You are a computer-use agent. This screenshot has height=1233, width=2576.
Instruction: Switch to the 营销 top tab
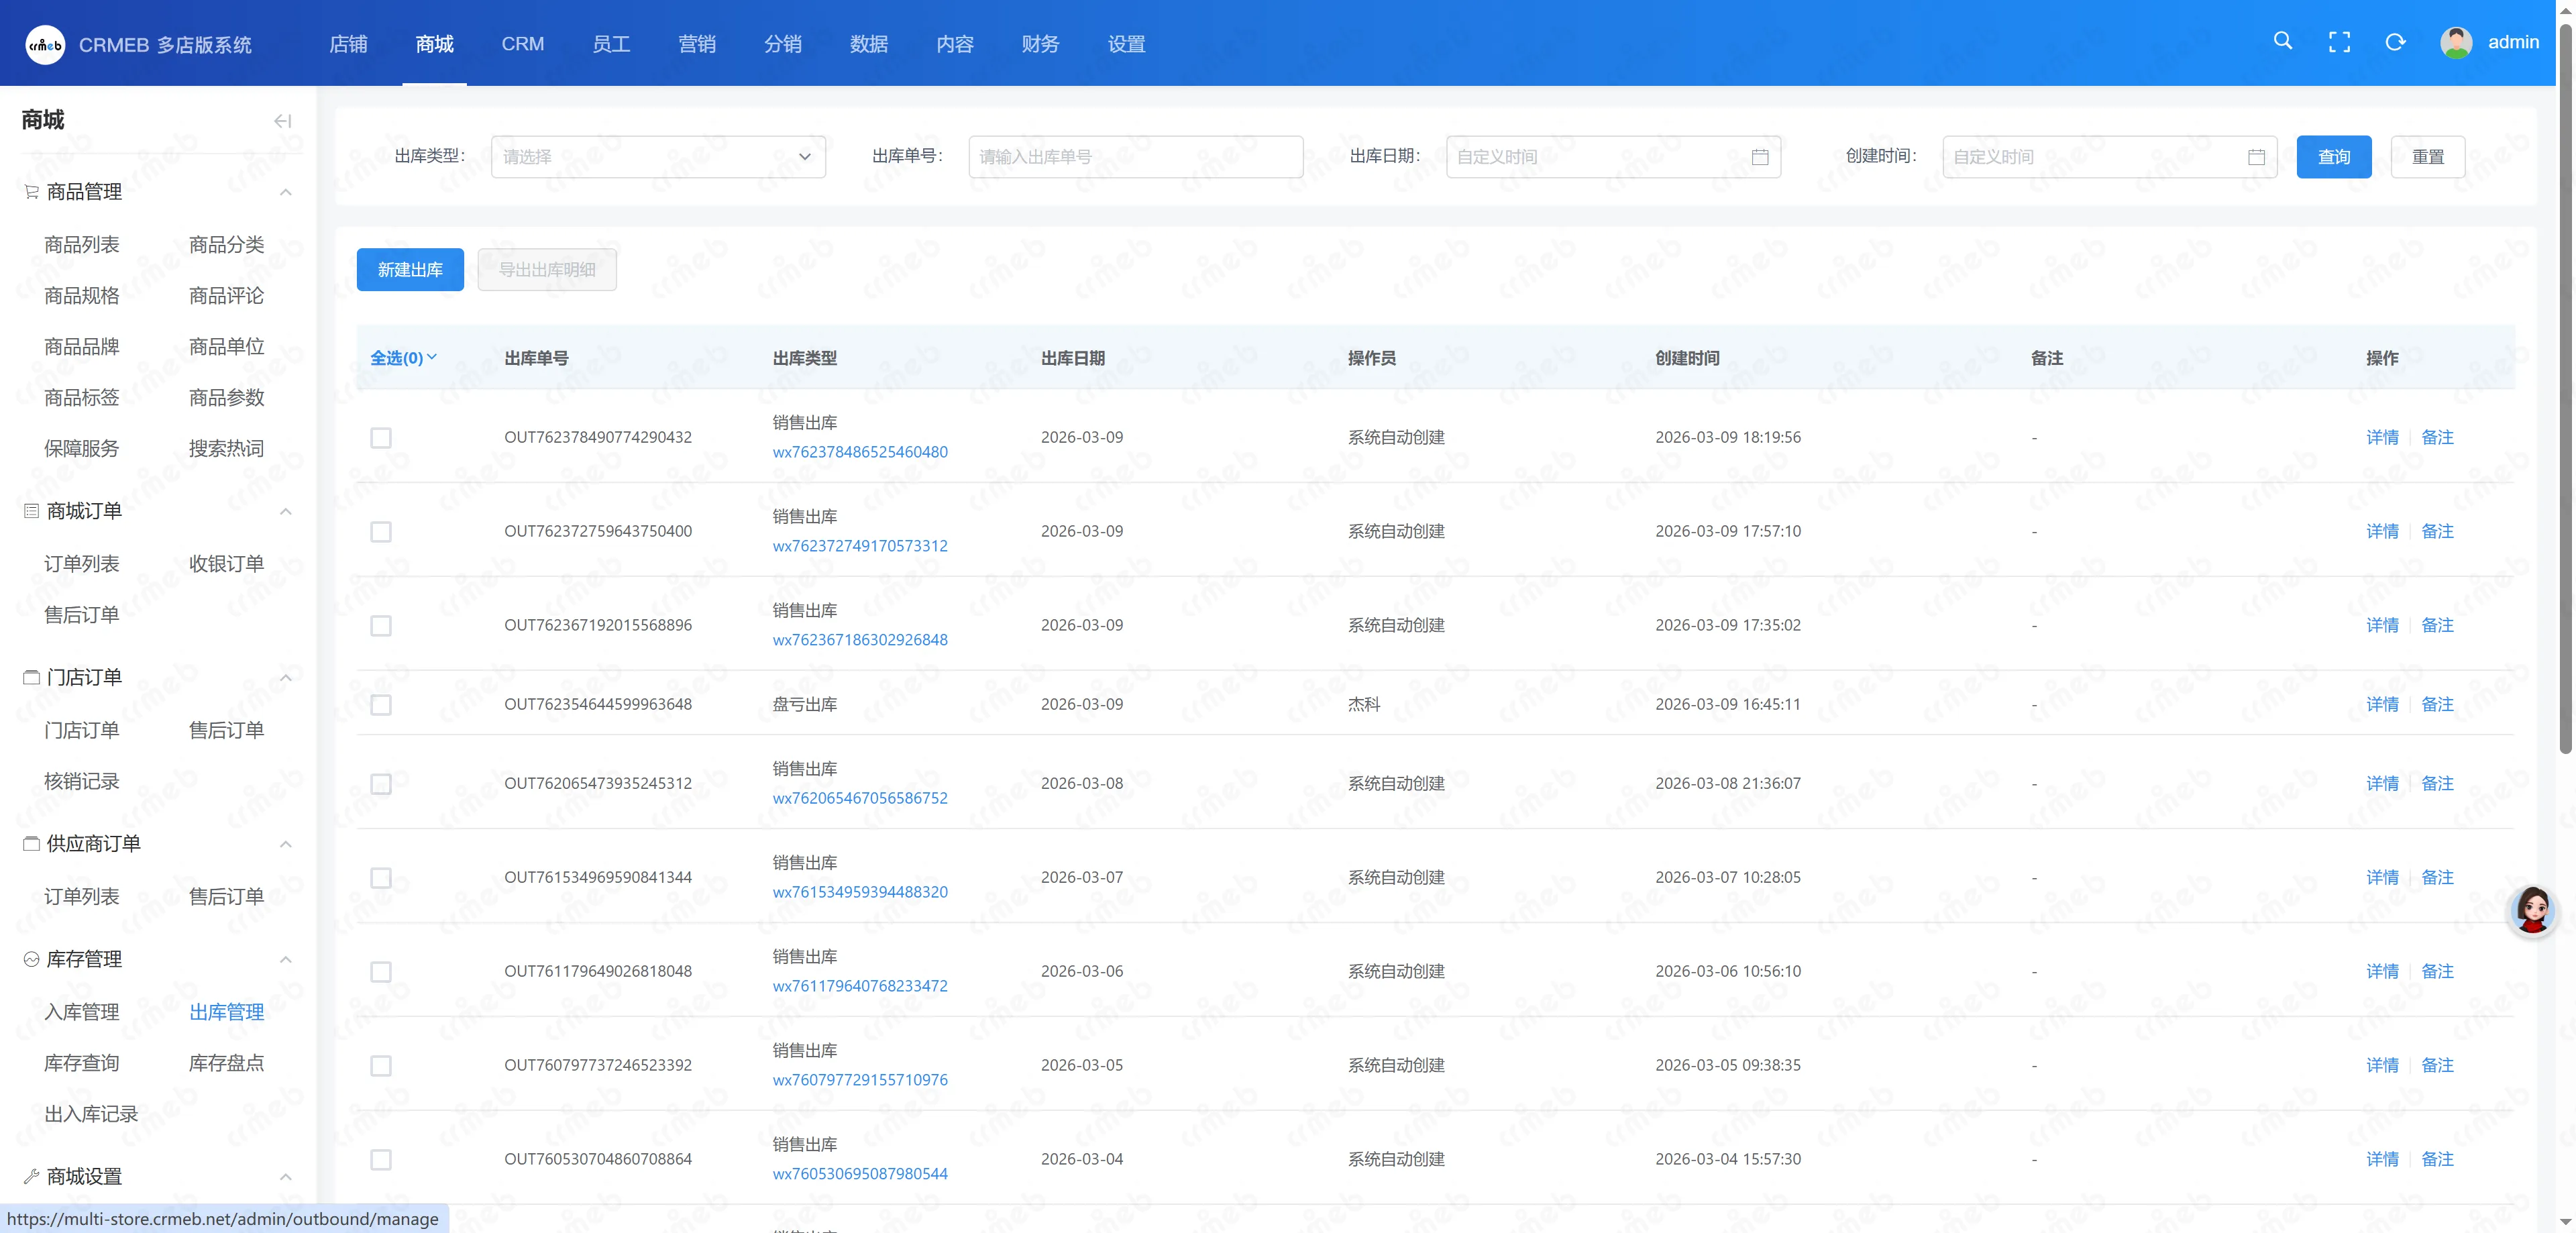pyautogui.click(x=697, y=44)
